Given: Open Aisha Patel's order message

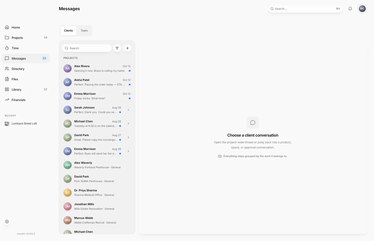Looking at the screenshot, I should pyautogui.click(x=97, y=82).
